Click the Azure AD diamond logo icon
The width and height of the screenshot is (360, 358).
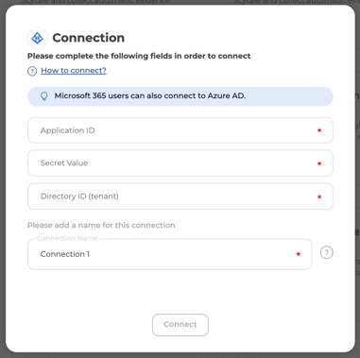[38, 38]
